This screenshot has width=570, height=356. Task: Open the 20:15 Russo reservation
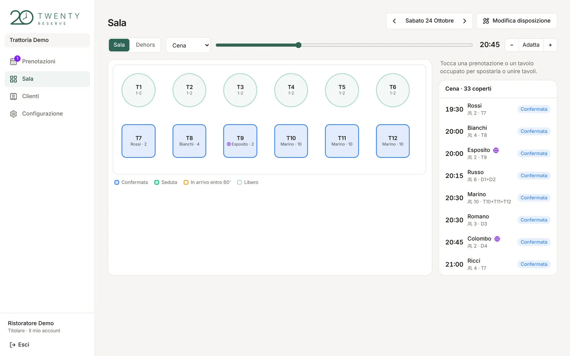[498, 176]
